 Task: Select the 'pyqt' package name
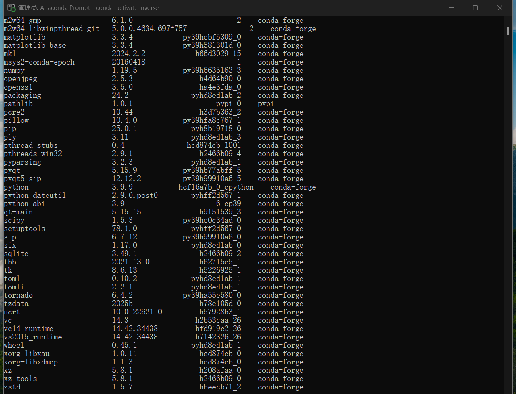point(12,170)
